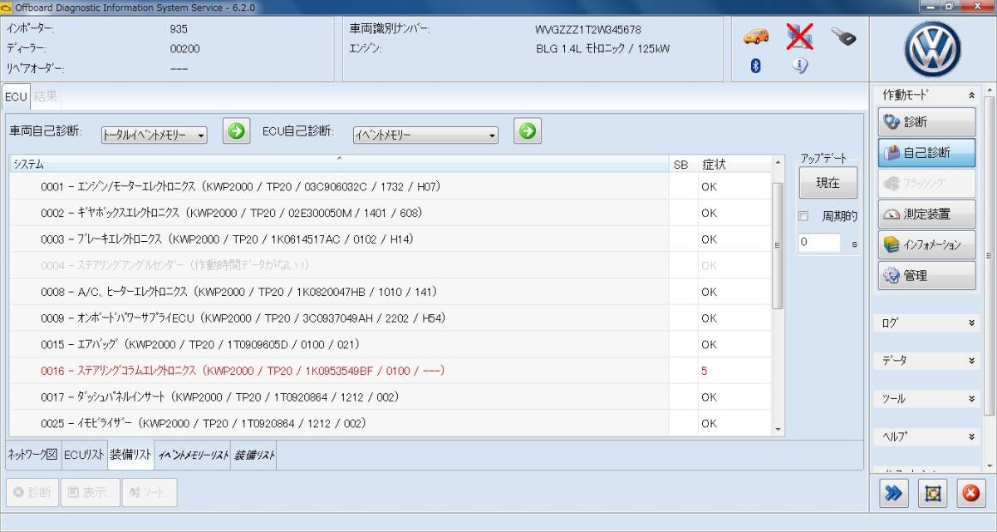The width and height of the screenshot is (997, 532).
Task: Click the red X cancel button at bottom
Action: click(970, 494)
